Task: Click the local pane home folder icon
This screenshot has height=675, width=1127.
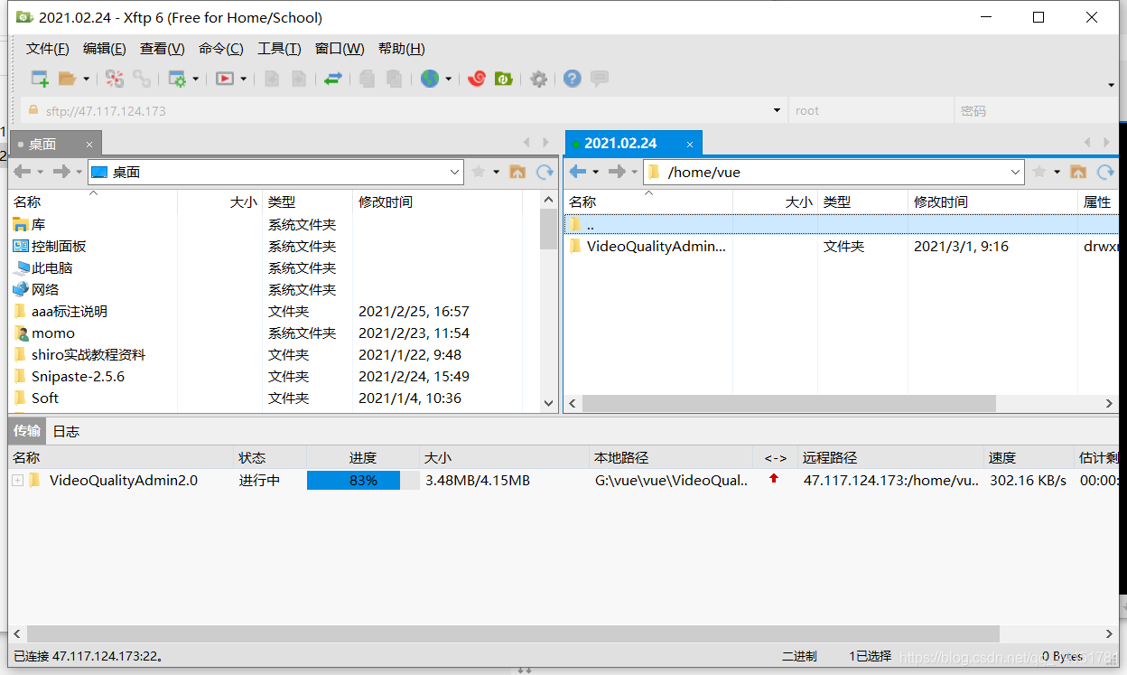Action: tap(517, 172)
